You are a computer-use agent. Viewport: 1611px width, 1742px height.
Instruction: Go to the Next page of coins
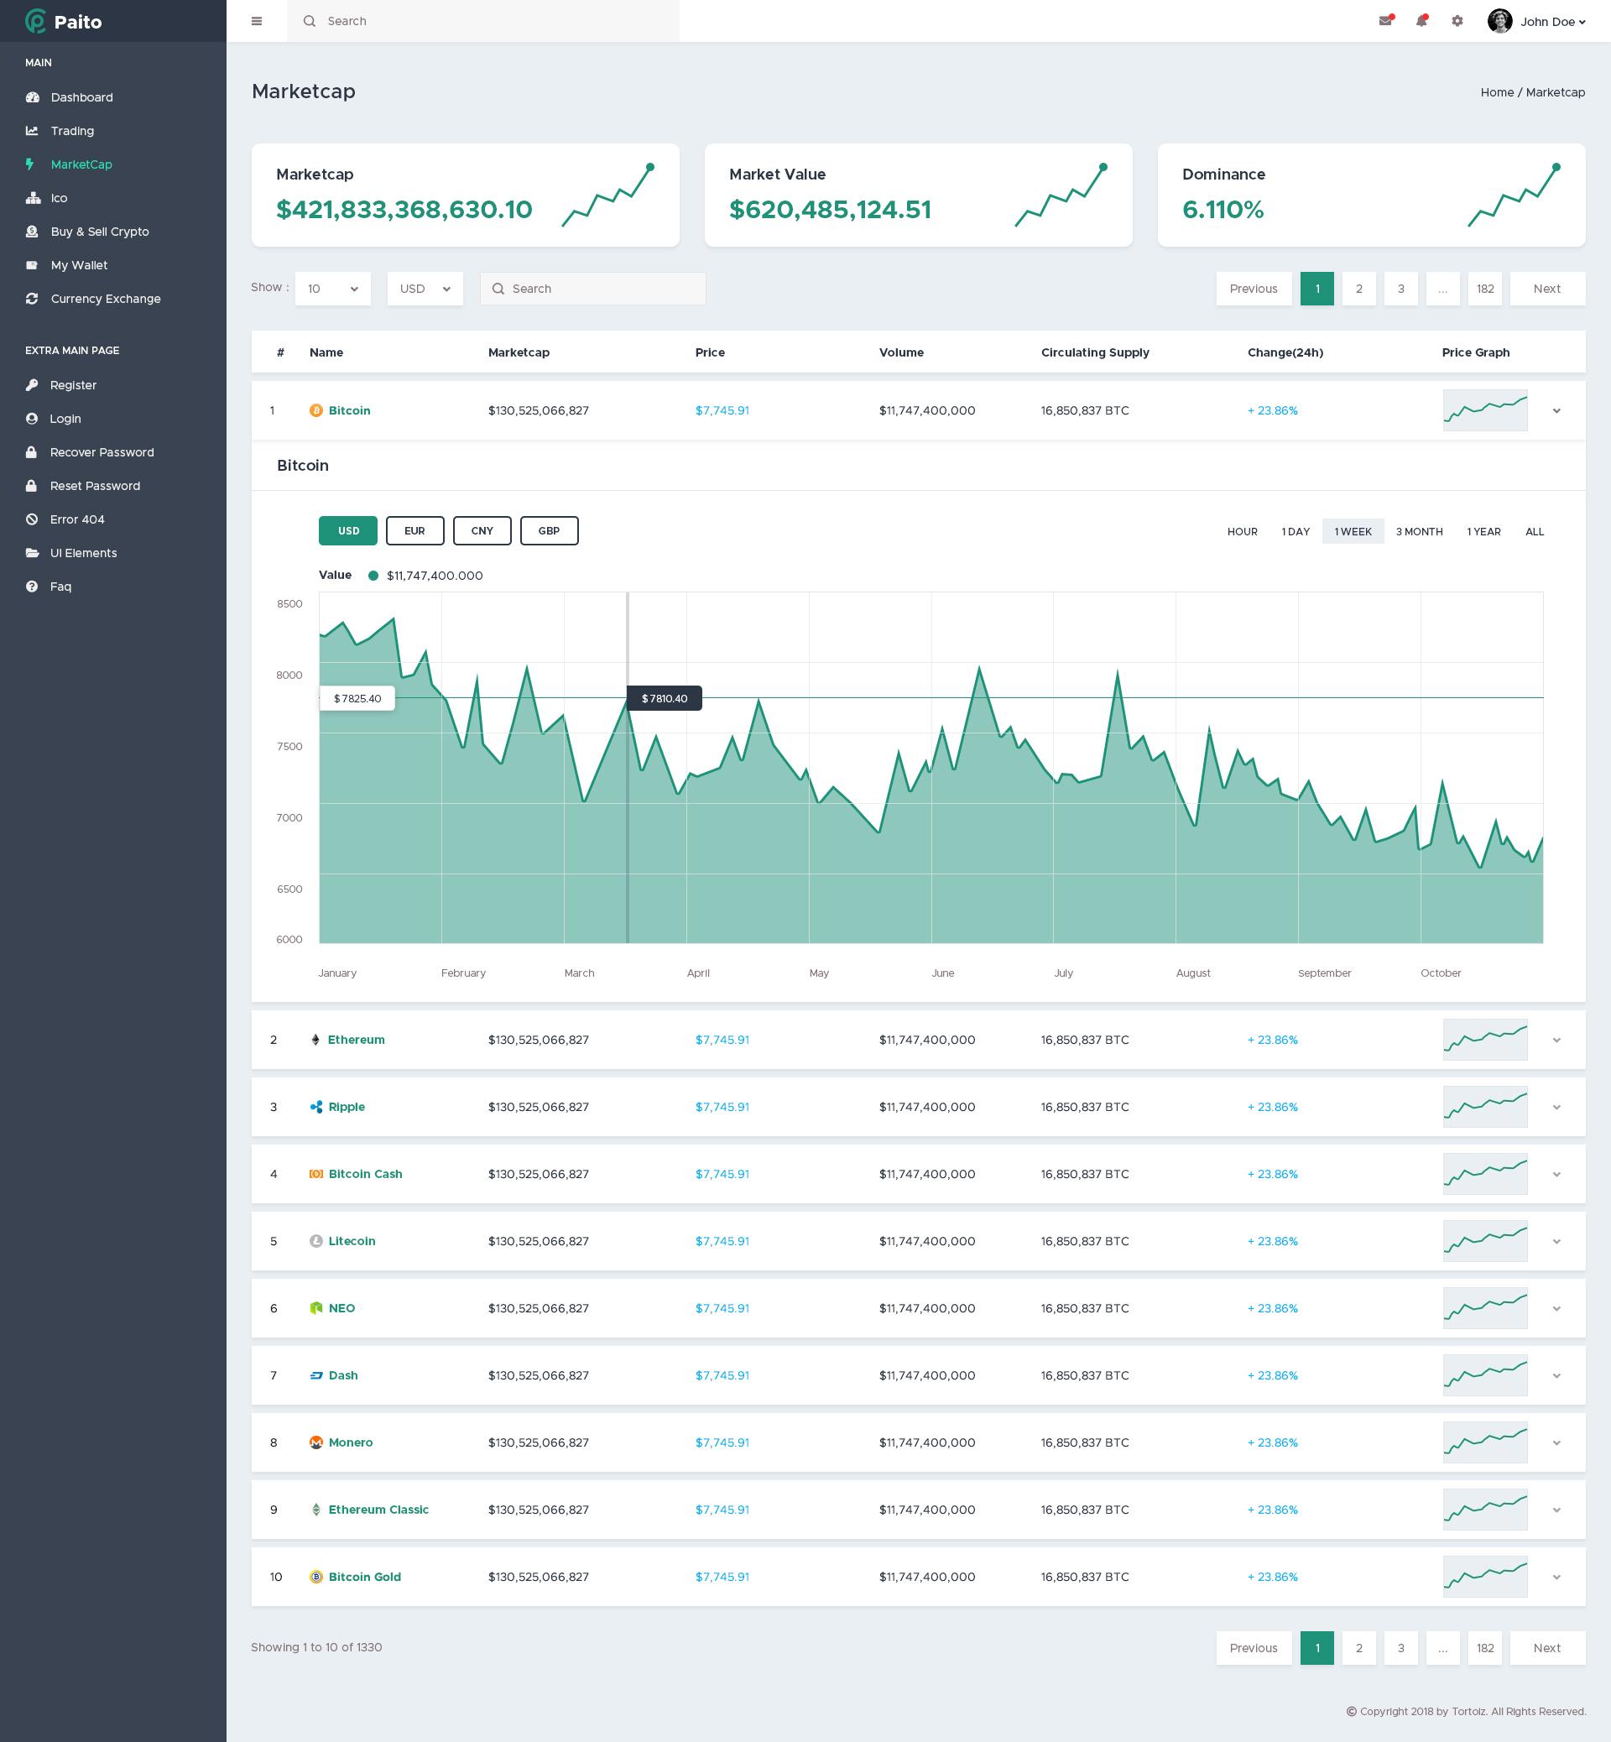coord(1546,288)
